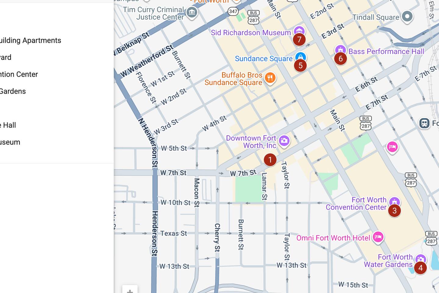Open red marker 4 near Water Gardens

[420, 268]
